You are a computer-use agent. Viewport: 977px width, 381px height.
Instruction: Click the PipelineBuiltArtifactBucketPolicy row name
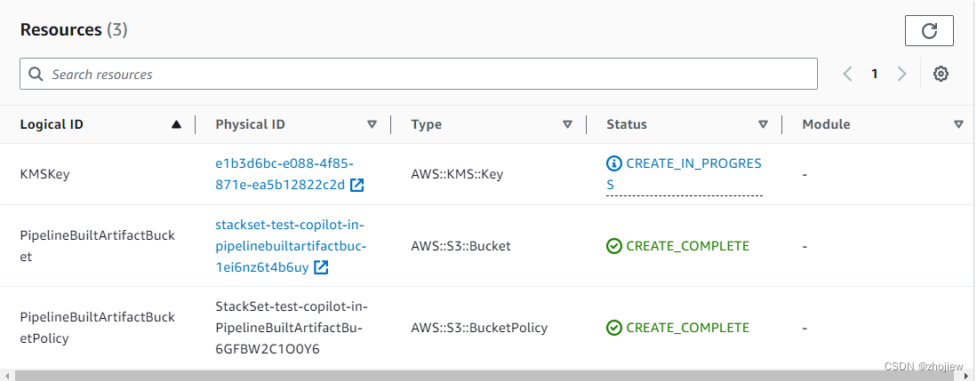point(98,327)
